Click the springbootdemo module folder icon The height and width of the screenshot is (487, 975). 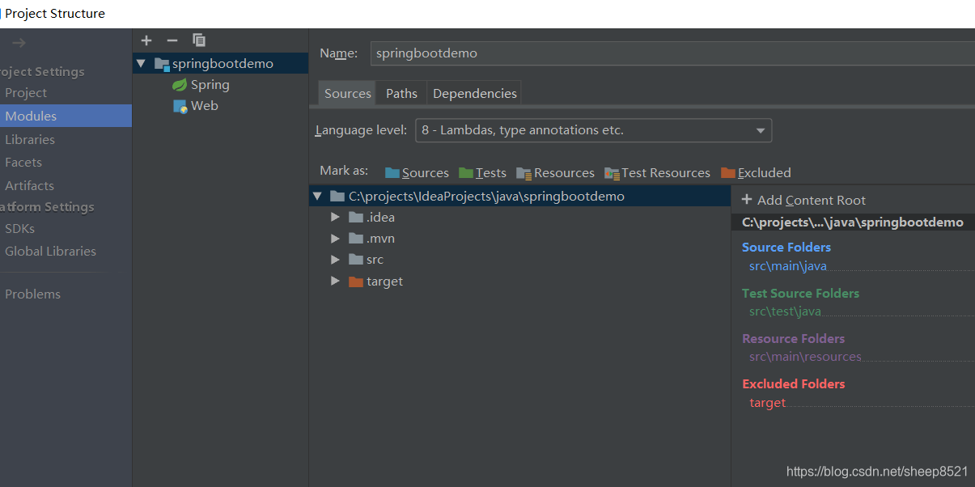click(162, 64)
